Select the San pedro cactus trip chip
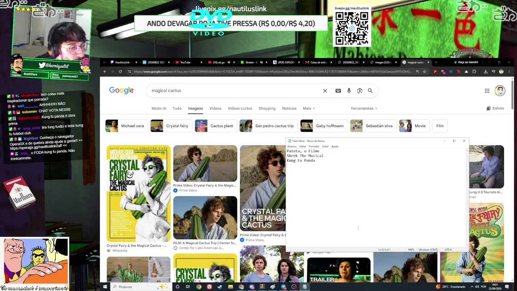 click(x=269, y=126)
